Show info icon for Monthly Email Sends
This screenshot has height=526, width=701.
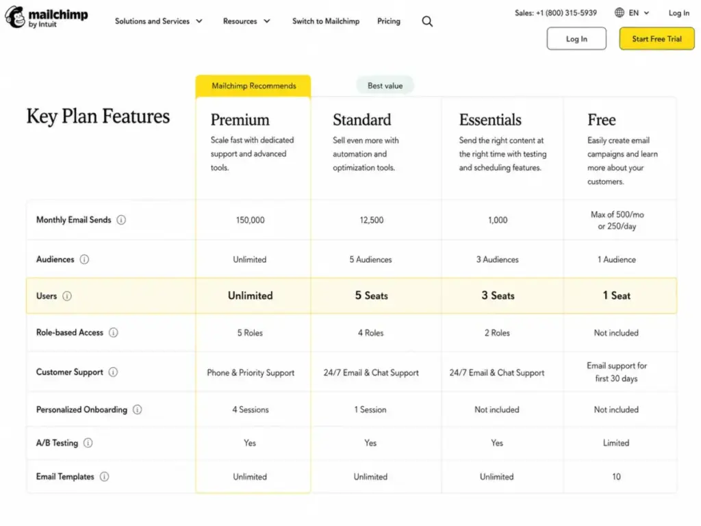pyautogui.click(x=121, y=220)
